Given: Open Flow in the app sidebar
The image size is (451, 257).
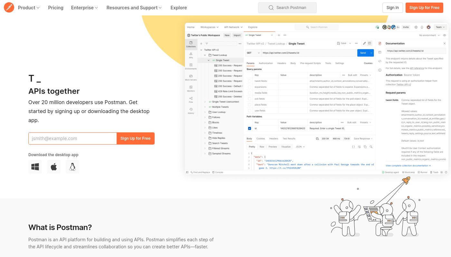Looking at the screenshot, I should point(191,100).
